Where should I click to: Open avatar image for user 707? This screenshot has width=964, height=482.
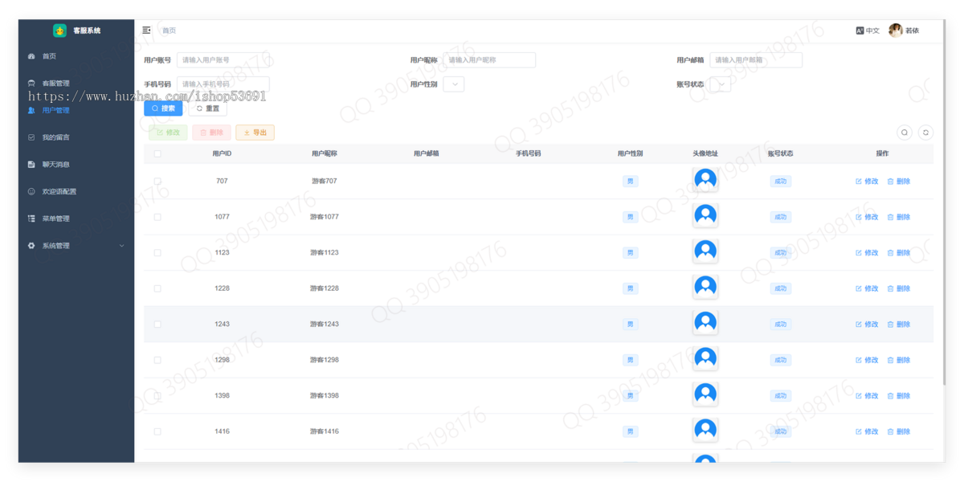tap(705, 180)
